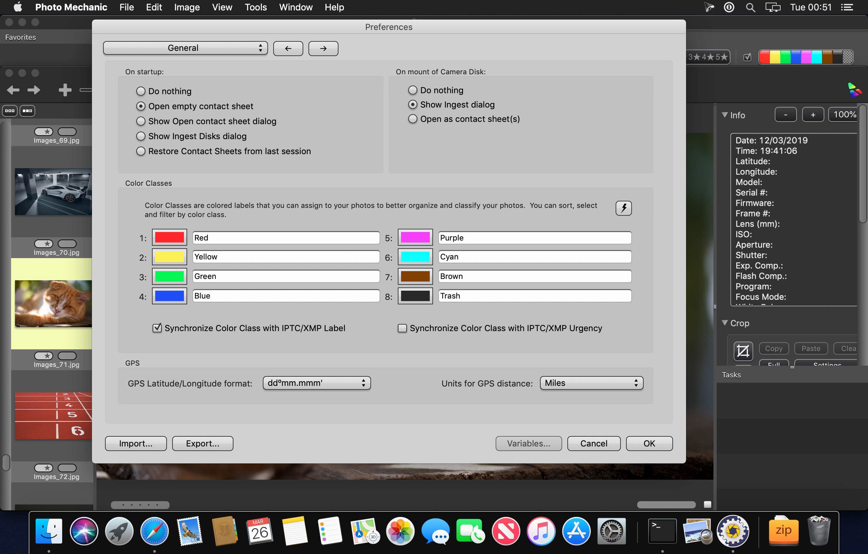Toggle Synchronize Color Class with IPTC/XMP Urgency
868x554 pixels.
(401, 328)
